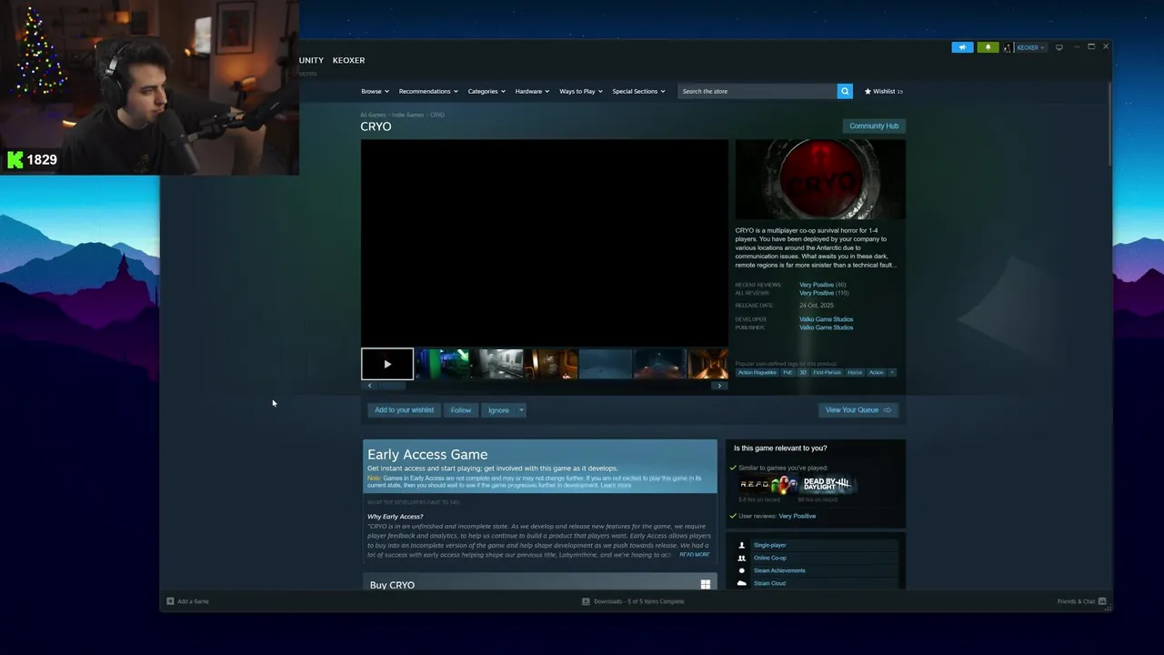This screenshot has height=655, width=1164.
Task: Click the KEOXER profile avatar
Action: pyautogui.click(x=1008, y=47)
